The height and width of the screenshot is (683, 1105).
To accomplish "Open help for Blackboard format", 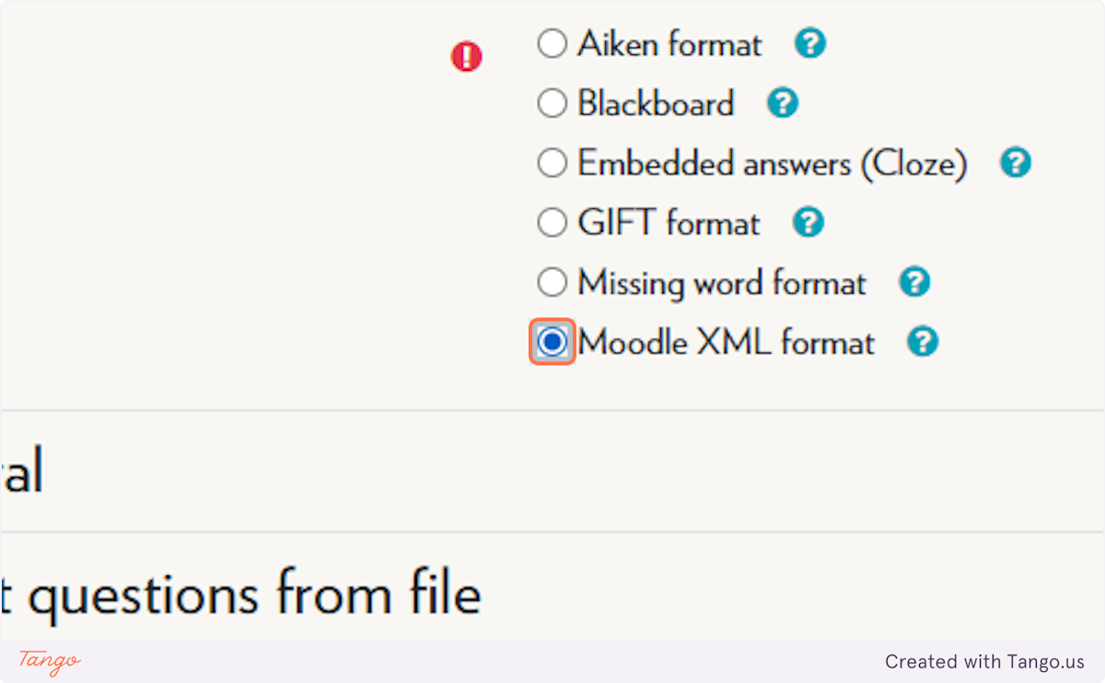I will click(782, 103).
